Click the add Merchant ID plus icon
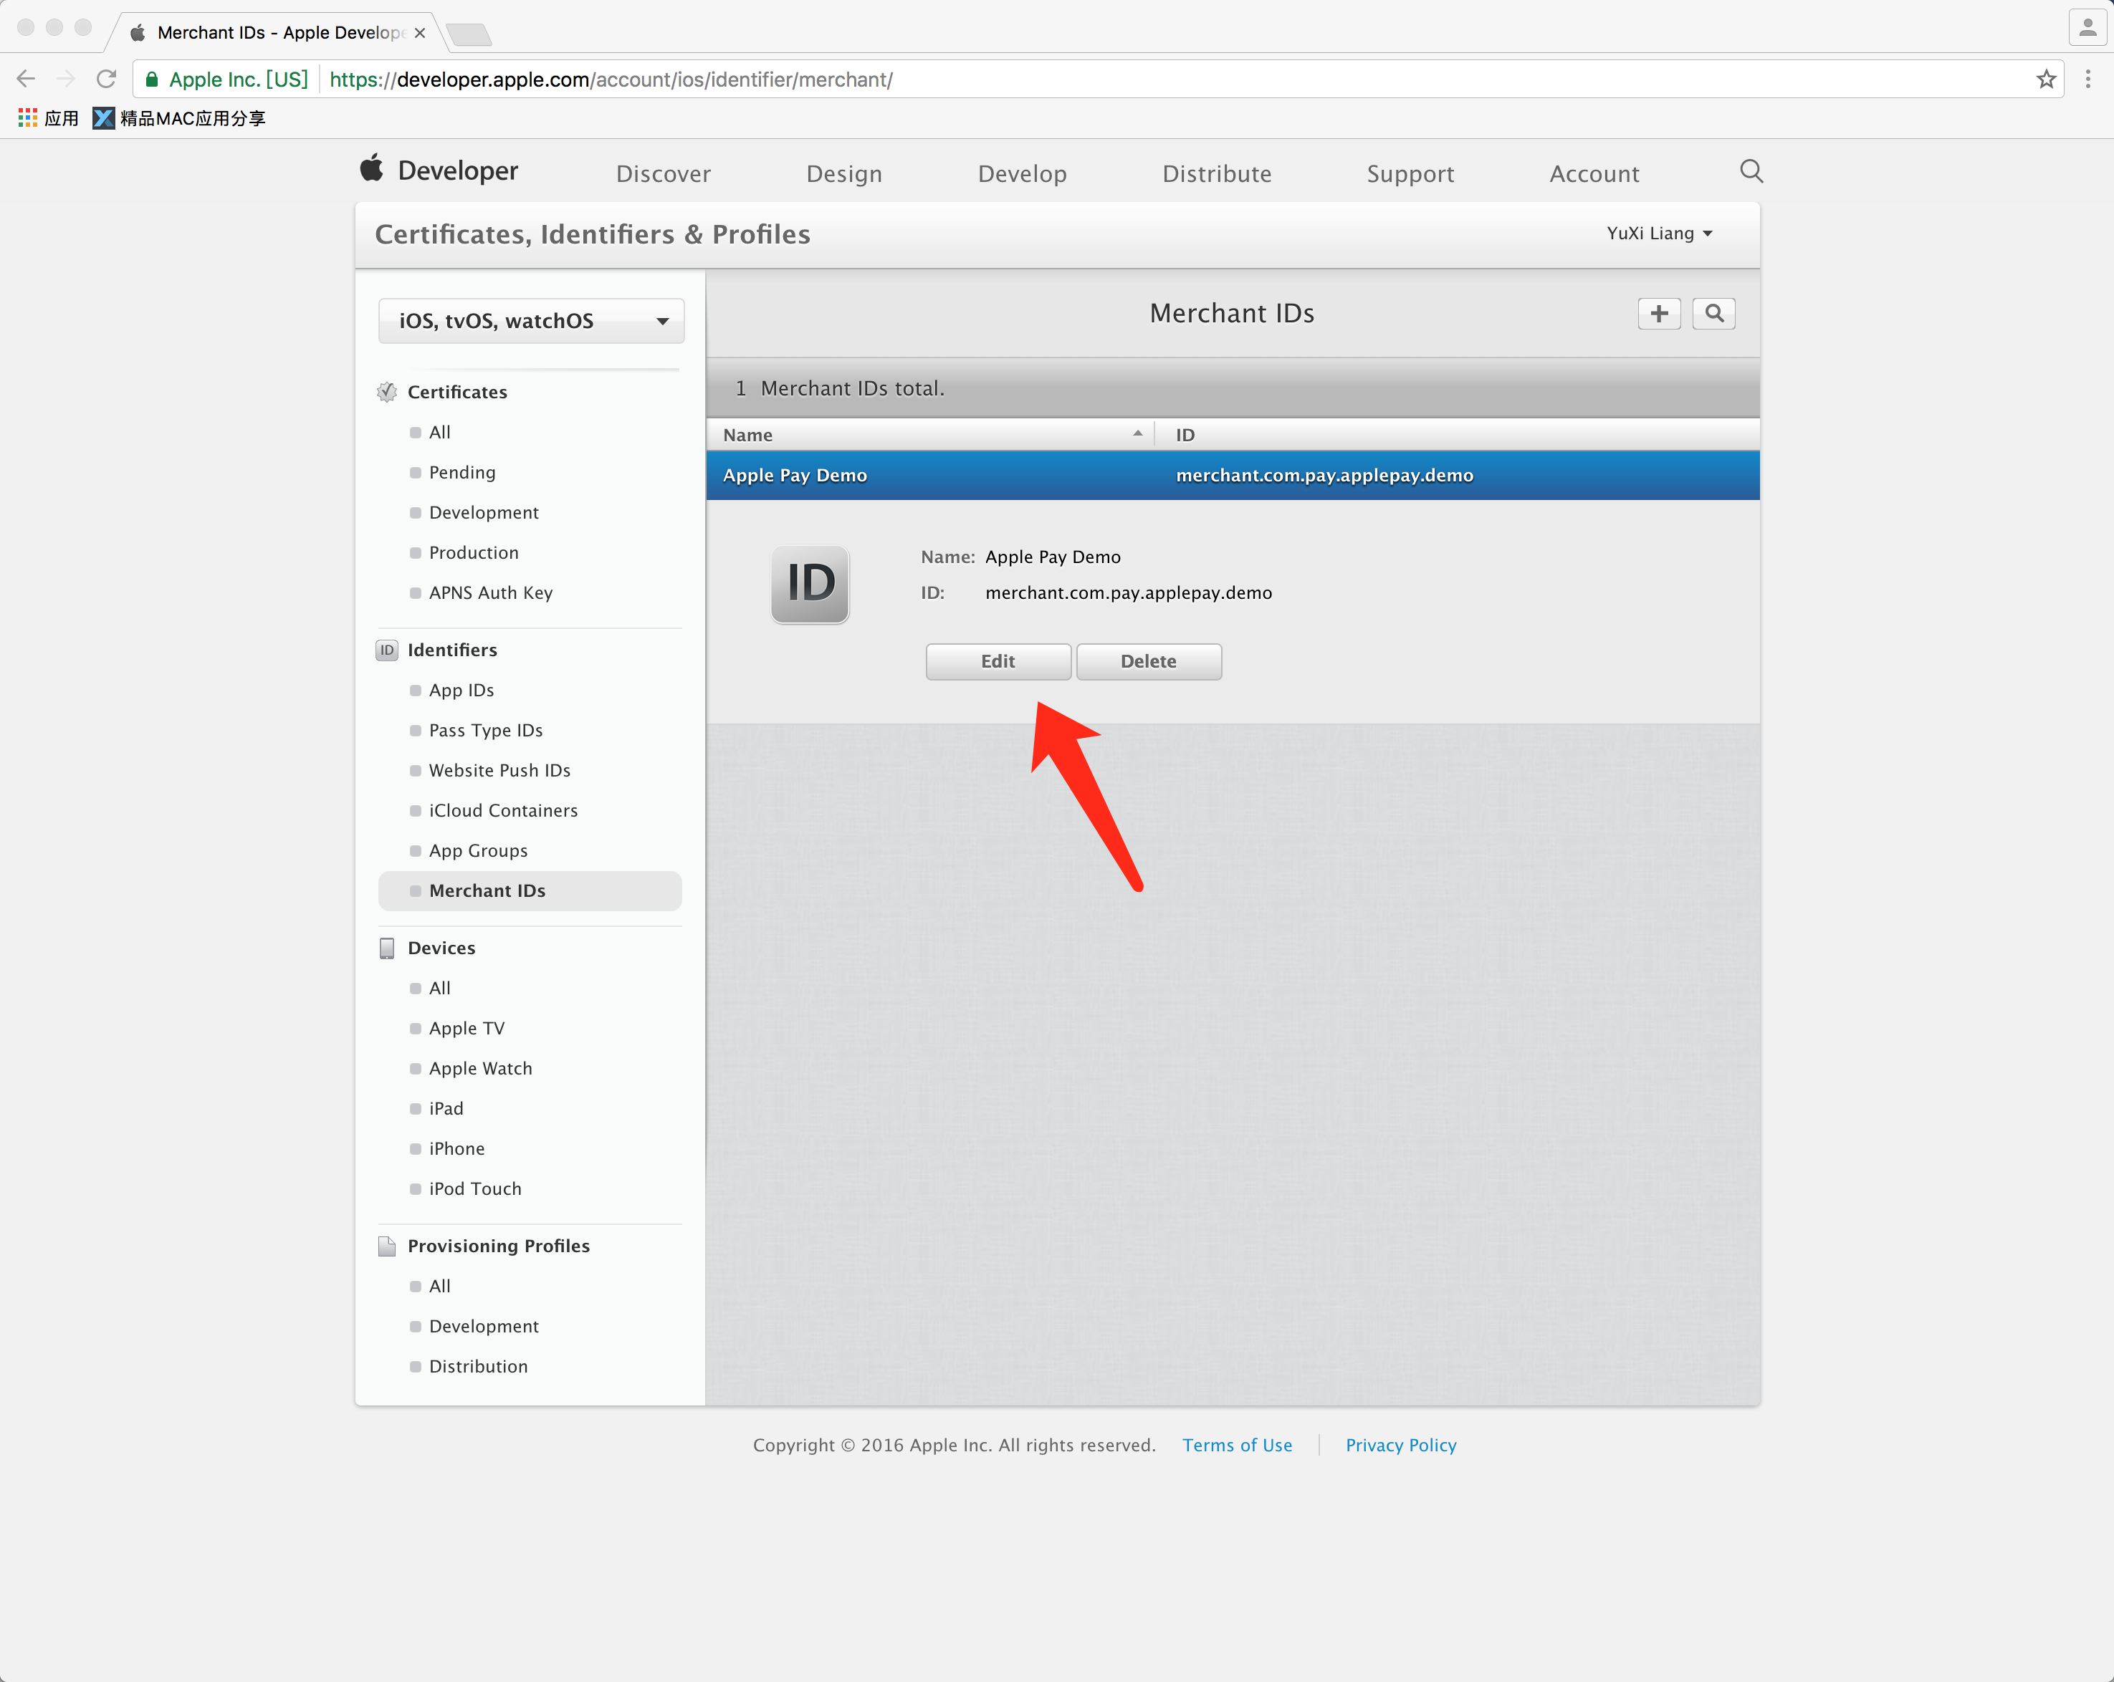The height and width of the screenshot is (1682, 2114). pyautogui.click(x=1658, y=314)
